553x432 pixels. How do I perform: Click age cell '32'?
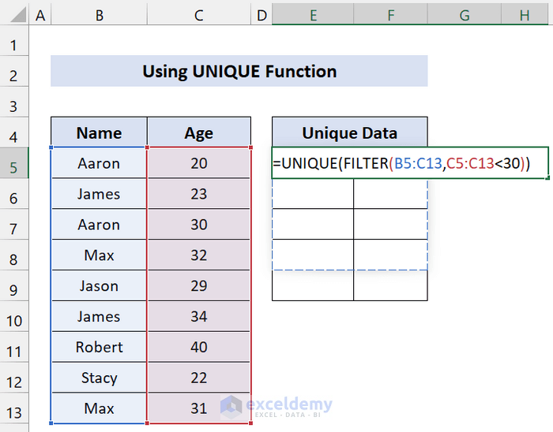[199, 255]
